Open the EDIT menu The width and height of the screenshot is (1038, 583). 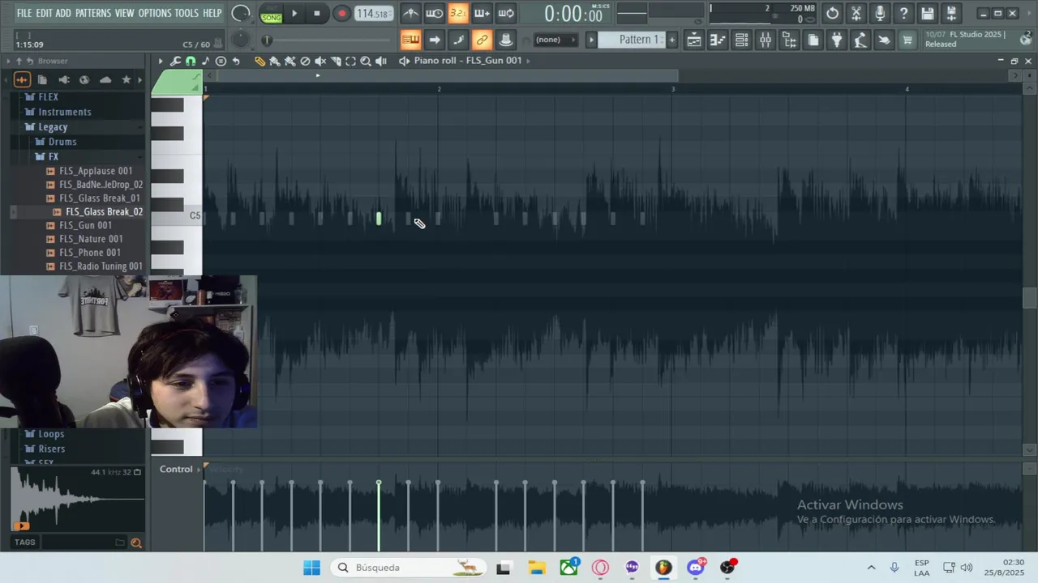coord(44,13)
